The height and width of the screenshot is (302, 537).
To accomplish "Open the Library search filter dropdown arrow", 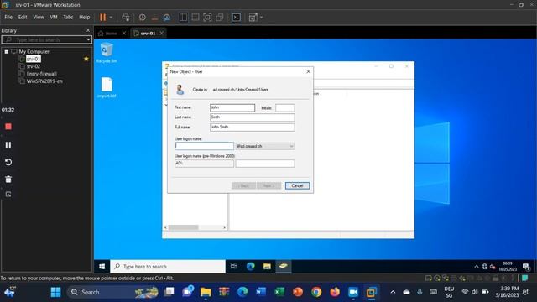I will (x=88, y=39).
